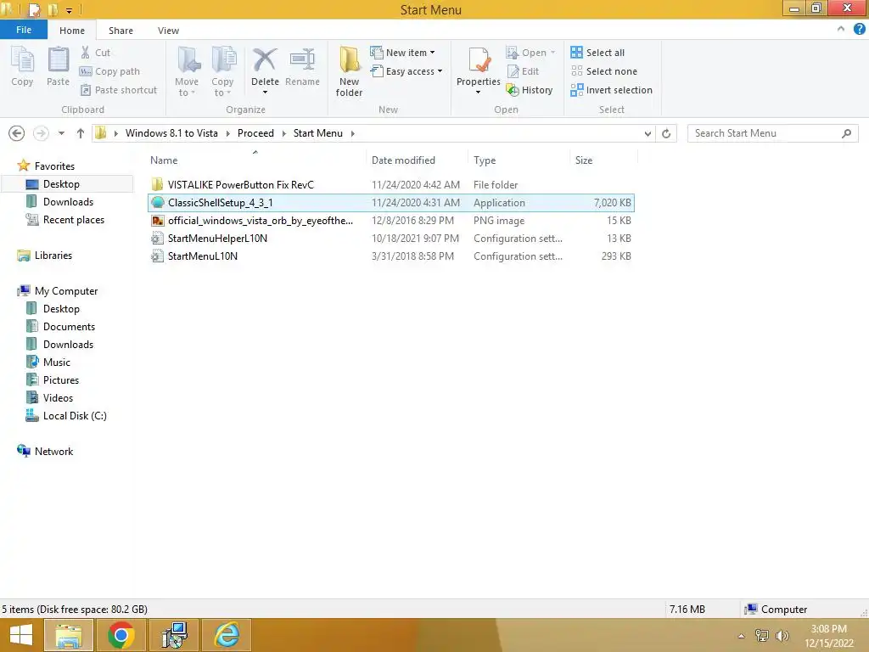
Task: Click Invert selection
Action: (611, 90)
